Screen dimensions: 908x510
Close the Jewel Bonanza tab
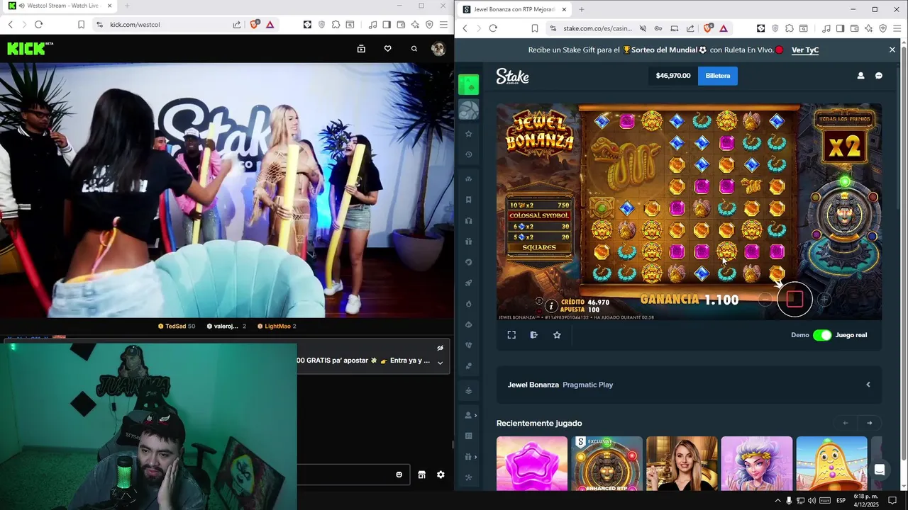[x=564, y=9]
